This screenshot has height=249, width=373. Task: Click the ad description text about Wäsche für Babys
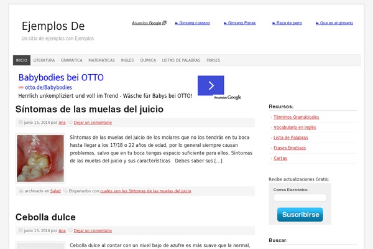pos(106,96)
